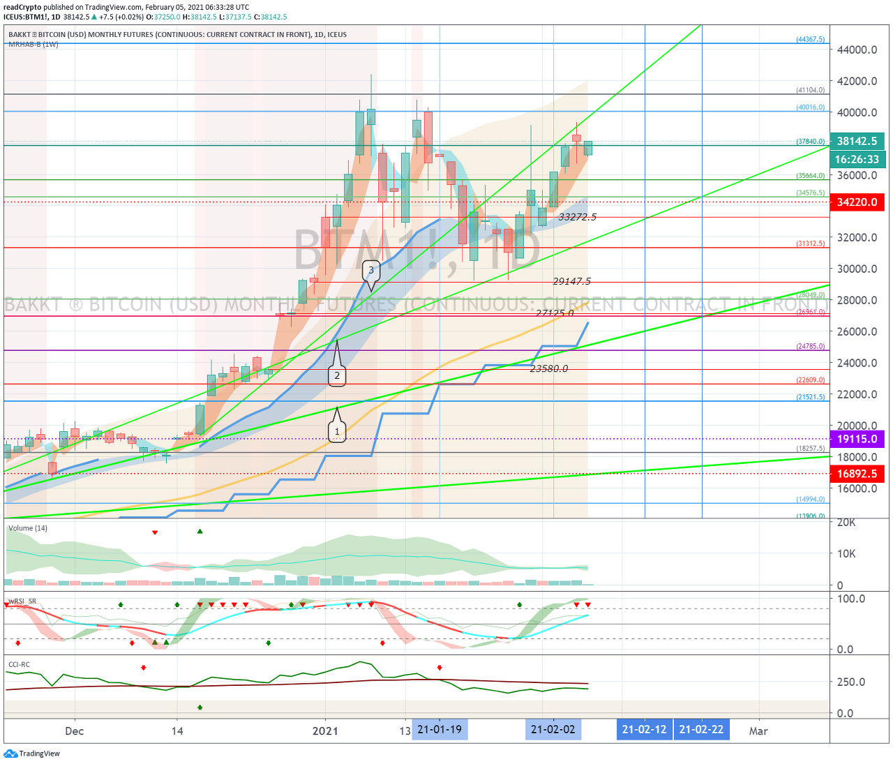
Task: Click the (24785.0) level label
Action: click(811, 347)
